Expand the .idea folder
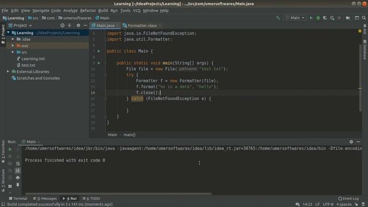The height and width of the screenshot is (207, 368). pyautogui.click(x=13, y=39)
